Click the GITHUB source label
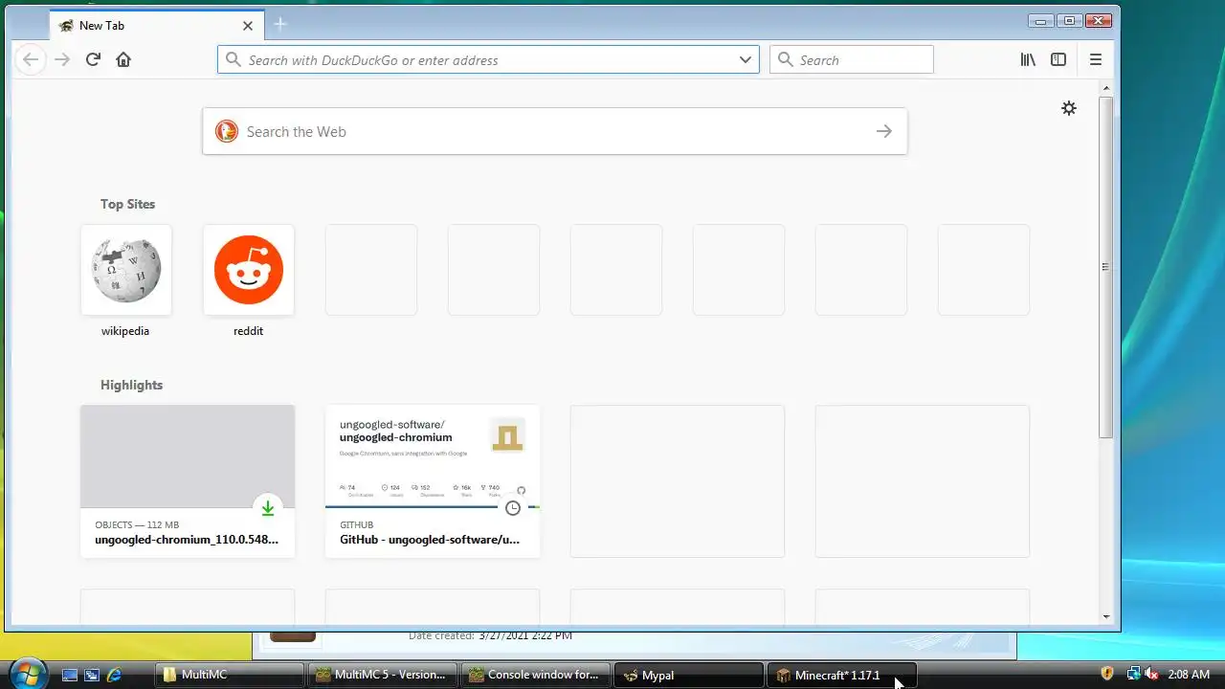The image size is (1225, 689). click(x=357, y=524)
